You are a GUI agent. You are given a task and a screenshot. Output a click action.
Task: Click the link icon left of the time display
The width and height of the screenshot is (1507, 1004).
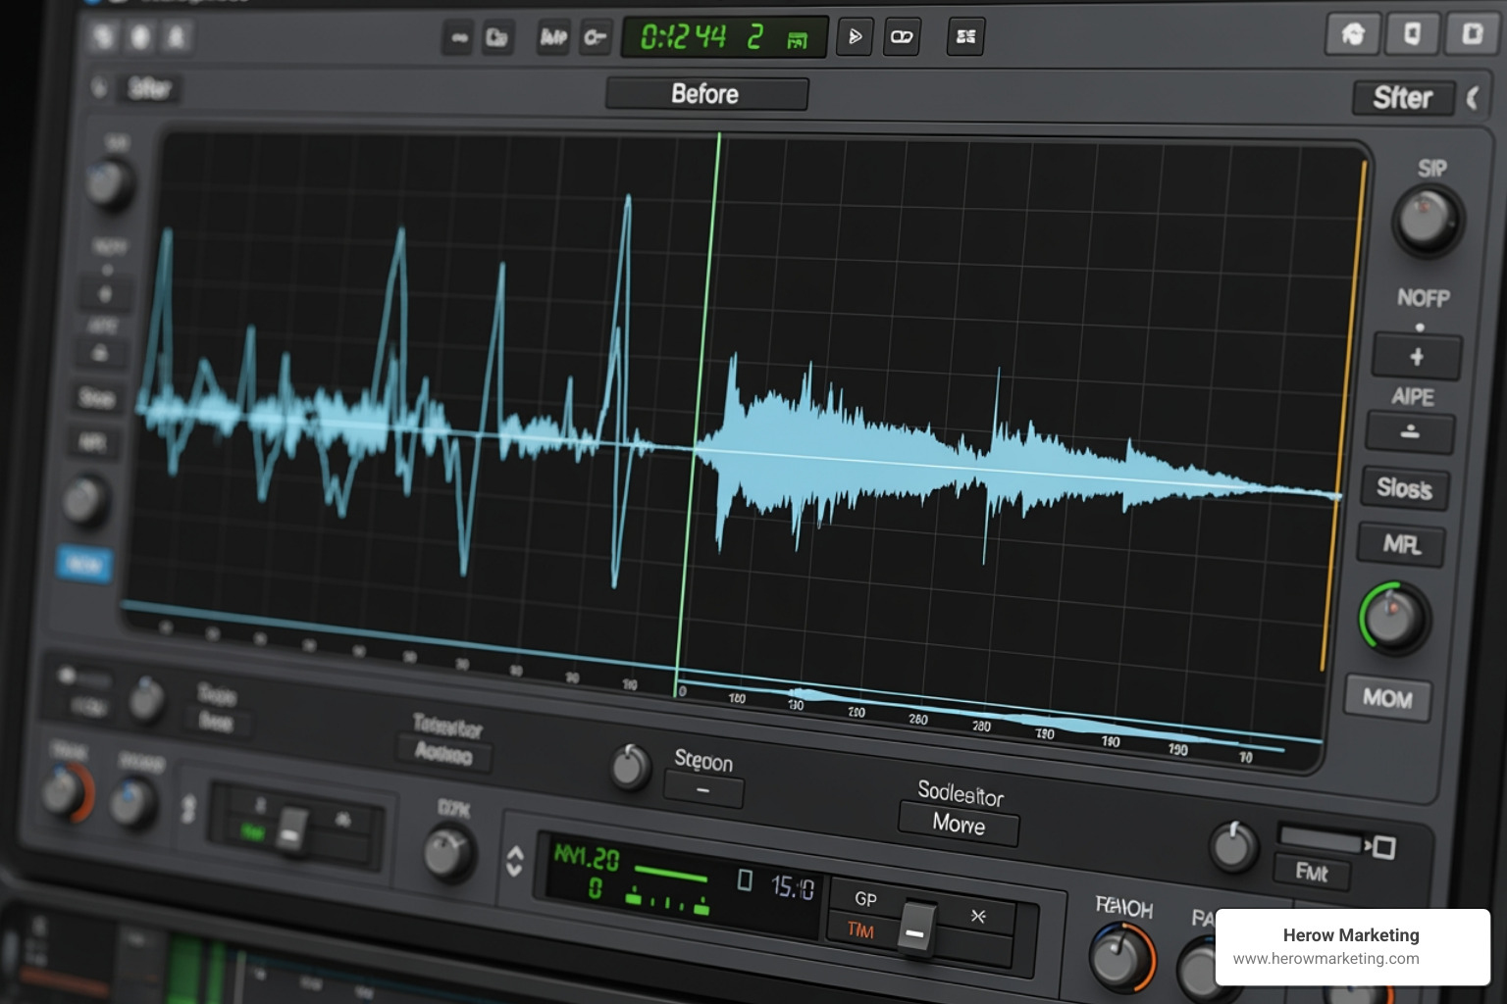(x=458, y=38)
